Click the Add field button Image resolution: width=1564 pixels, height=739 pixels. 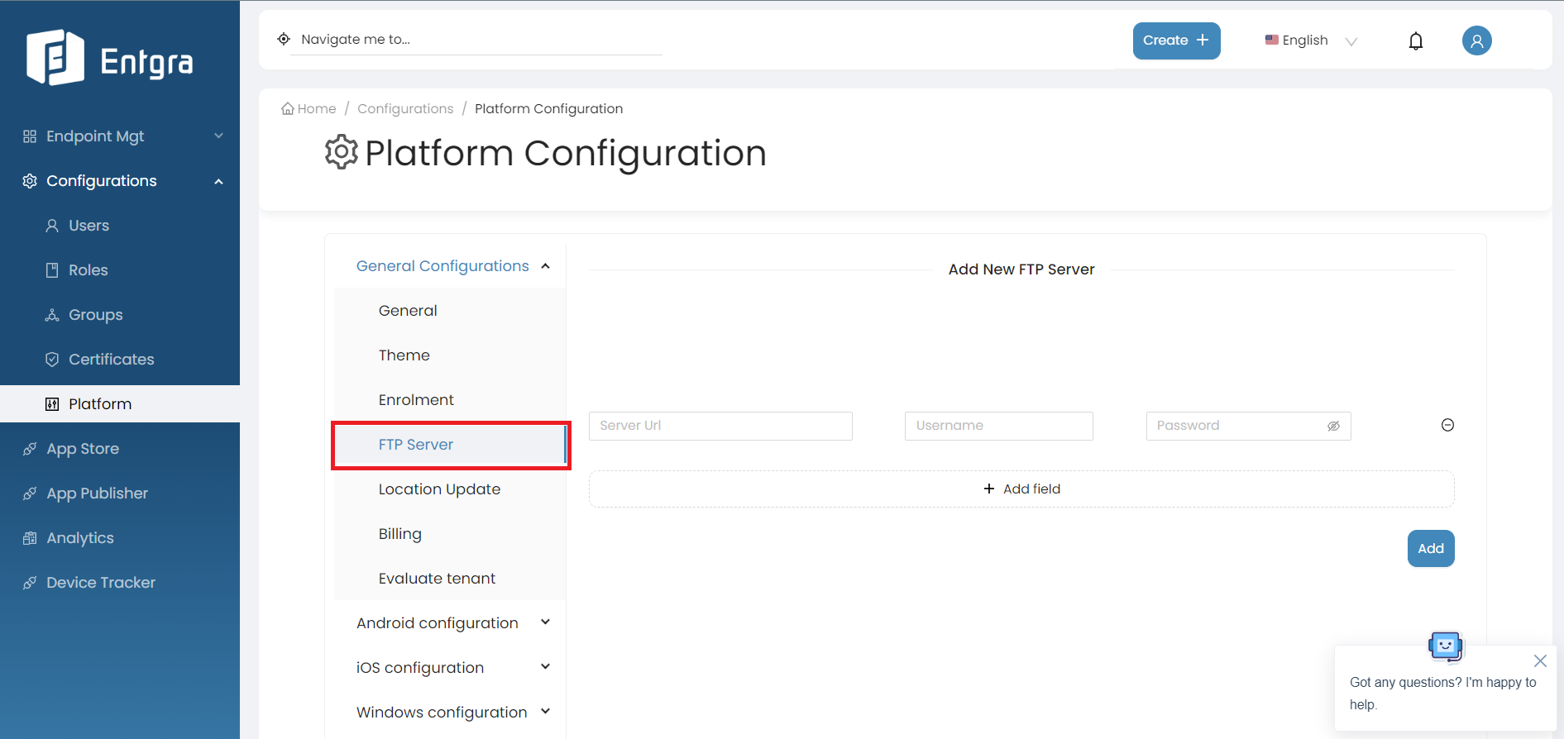(x=1021, y=489)
